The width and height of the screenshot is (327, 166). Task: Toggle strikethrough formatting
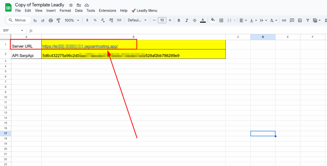pyautogui.click(x=194, y=20)
